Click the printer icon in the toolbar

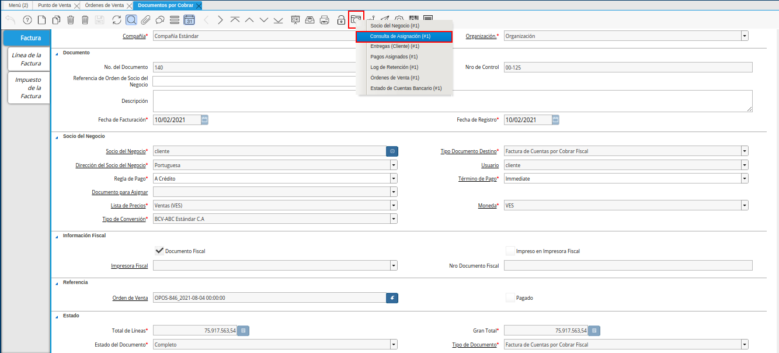[325, 20]
